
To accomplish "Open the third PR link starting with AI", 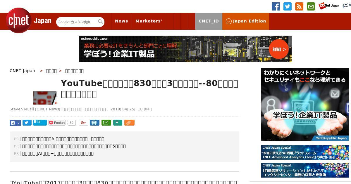I will 58,154.
